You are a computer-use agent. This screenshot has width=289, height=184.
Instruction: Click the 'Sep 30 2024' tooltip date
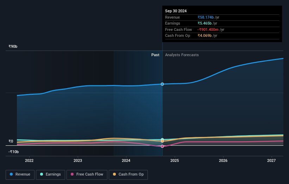point(176,11)
